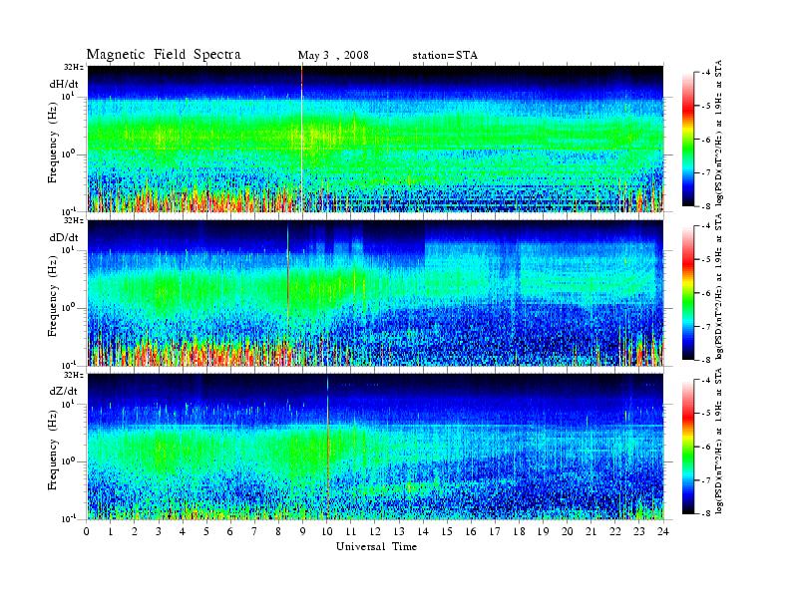Image resolution: width=790 pixels, height=610 pixels.
Task: Click the -5 value on dZ/dt color scale
Action: (707, 414)
